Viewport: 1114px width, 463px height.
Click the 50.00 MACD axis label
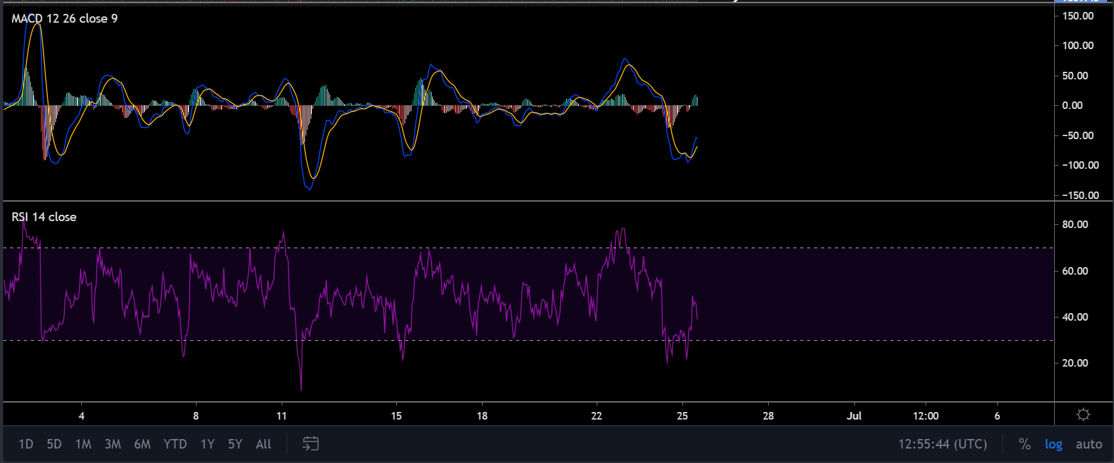(1075, 76)
